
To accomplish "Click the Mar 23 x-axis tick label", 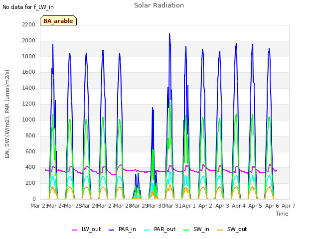I will 39,206.
